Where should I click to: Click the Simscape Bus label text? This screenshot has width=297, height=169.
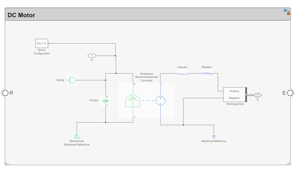[235, 104]
